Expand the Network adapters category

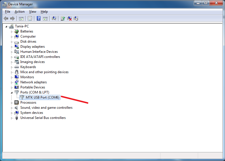(x=12, y=82)
